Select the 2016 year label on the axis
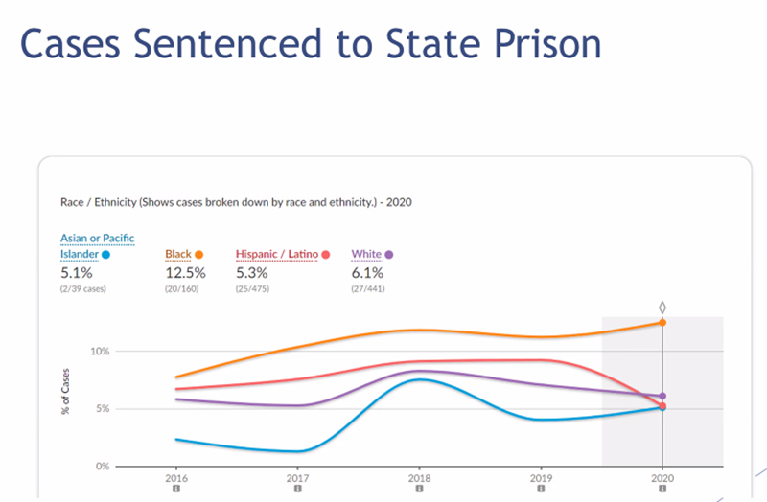The width and height of the screenshot is (767, 502). (x=175, y=477)
